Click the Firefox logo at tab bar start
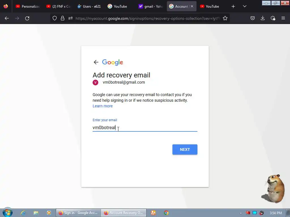This screenshot has width=290, height=217. tap(6, 6)
